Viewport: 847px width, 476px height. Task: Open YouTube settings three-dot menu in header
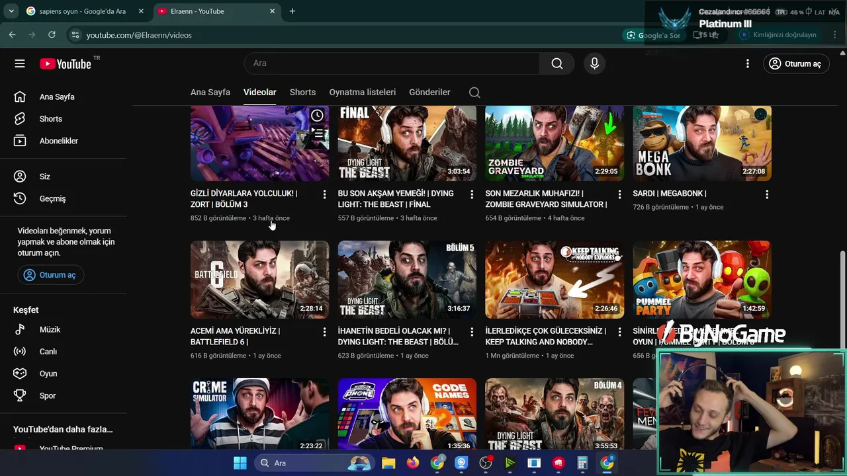point(748,63)
